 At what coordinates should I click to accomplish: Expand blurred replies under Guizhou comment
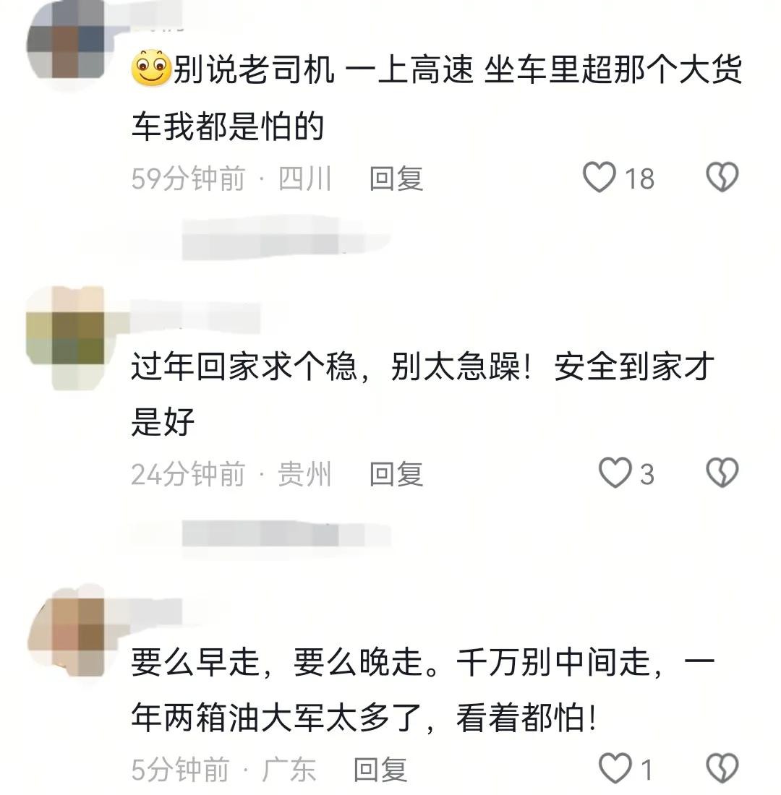tap(286, 534)
